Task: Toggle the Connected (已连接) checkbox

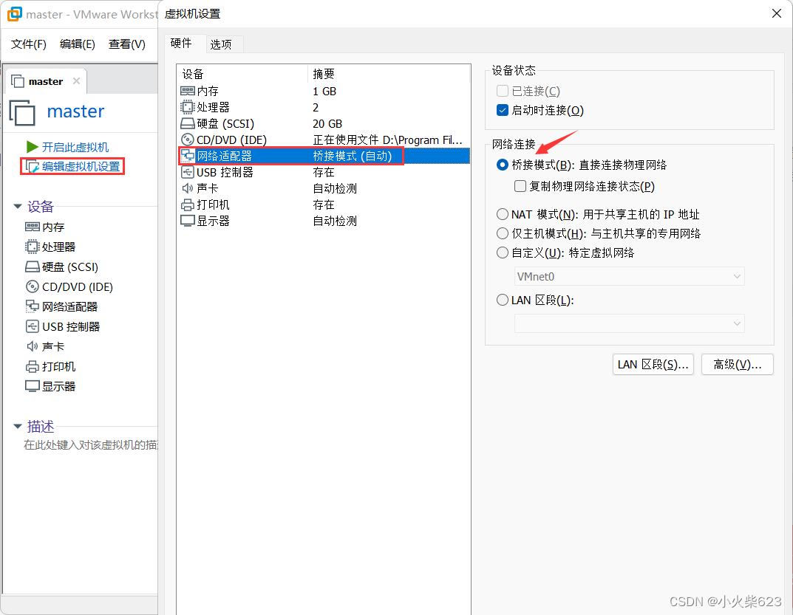Action: point(503,91)
